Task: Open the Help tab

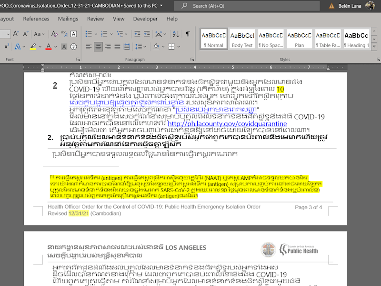Action: pyautogui.click(x=172, y=19)
